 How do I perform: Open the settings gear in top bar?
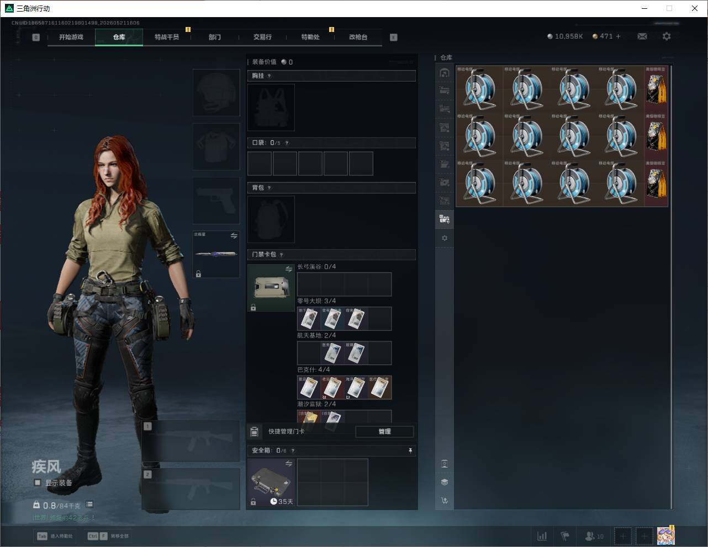click(667, 36)
